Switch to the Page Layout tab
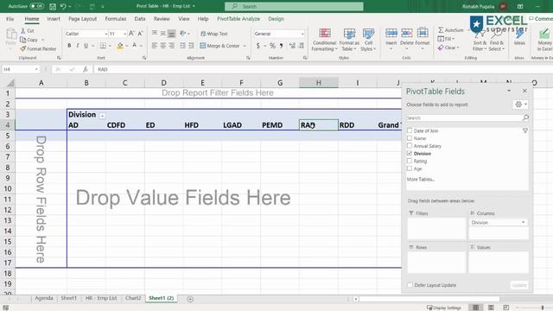The image size is (553, 311). pyautogui.click(x=83, y=19)
